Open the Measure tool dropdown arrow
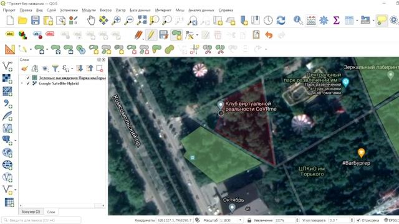 click(373, 21)
